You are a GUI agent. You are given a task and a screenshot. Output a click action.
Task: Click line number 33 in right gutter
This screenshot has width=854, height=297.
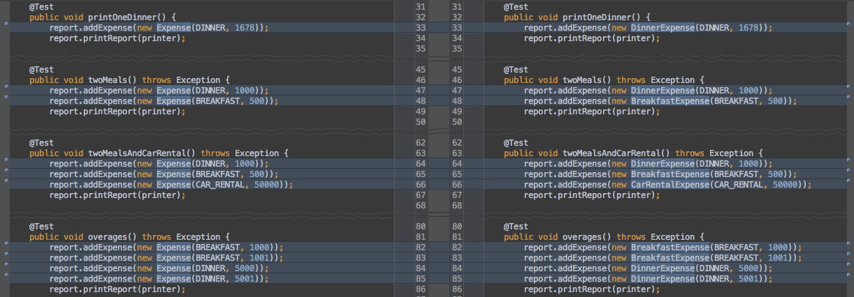pos(458,27)
